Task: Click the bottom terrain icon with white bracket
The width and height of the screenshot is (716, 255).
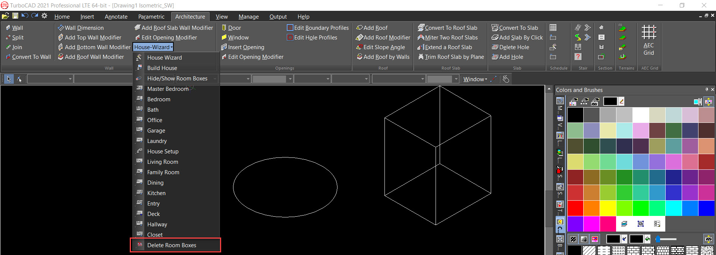Action: pos(622,57)
